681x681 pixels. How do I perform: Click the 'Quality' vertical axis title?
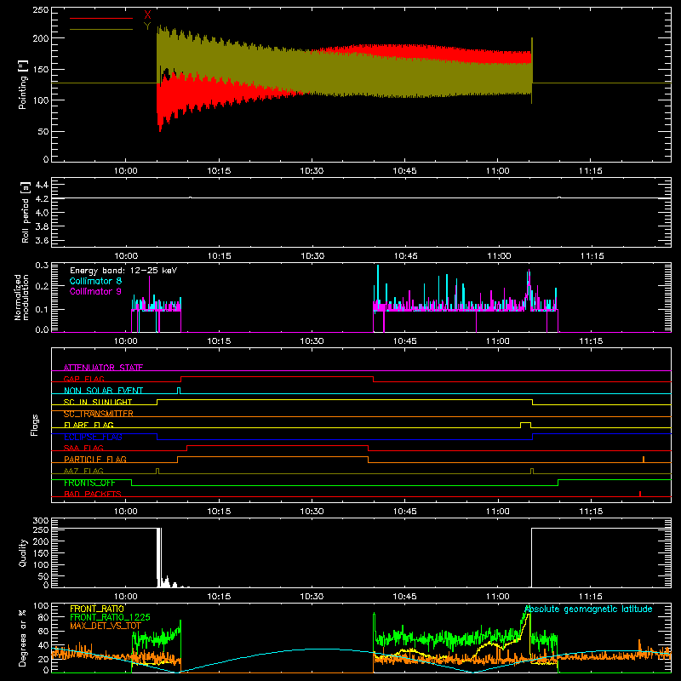pos(23,552)
